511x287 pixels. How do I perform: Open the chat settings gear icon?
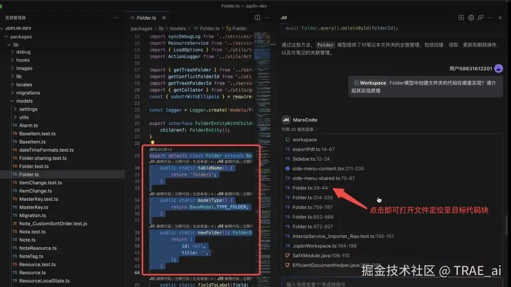coord(471,17)
